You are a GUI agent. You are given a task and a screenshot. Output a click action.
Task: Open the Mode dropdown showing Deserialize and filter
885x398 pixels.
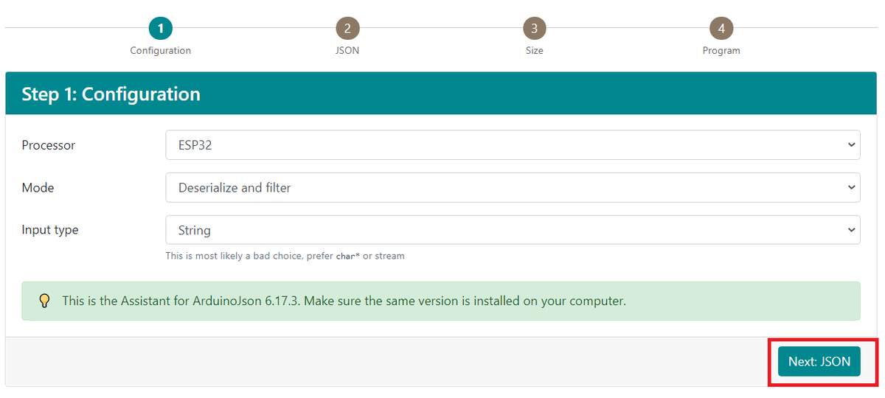point(513,188)
